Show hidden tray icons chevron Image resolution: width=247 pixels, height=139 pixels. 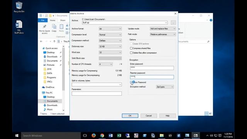pos(207,136)
